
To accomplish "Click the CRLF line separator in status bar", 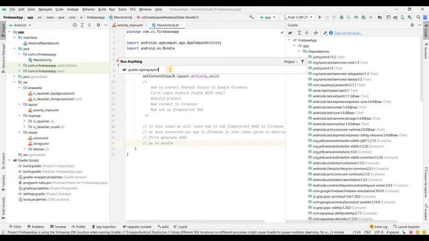I will [x=367, y=232].
